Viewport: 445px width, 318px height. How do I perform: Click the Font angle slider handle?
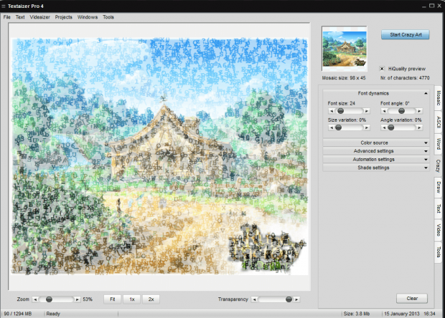401,111
